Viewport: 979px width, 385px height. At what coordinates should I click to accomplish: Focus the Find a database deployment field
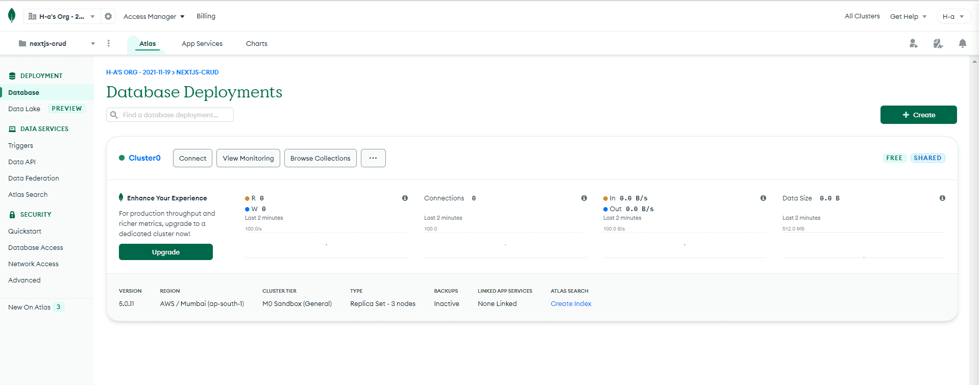coord(170,115)
